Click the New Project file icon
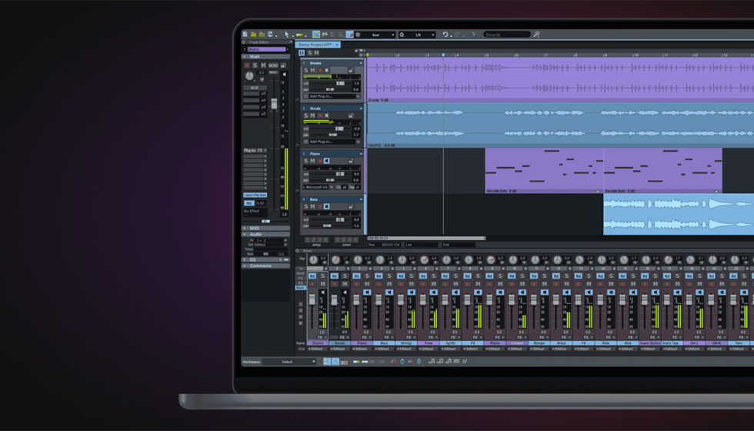 click(245, 35)
